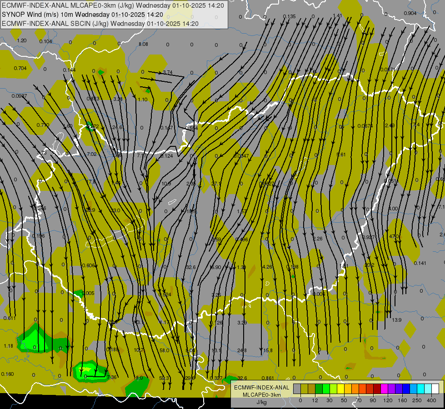Click the map value 3.74
445x409 pixels.
pyautogui.click(x=168, y=72)
